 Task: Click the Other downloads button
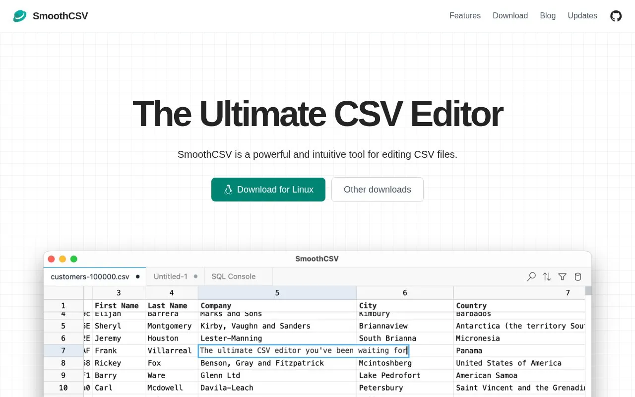coord(378,190)
